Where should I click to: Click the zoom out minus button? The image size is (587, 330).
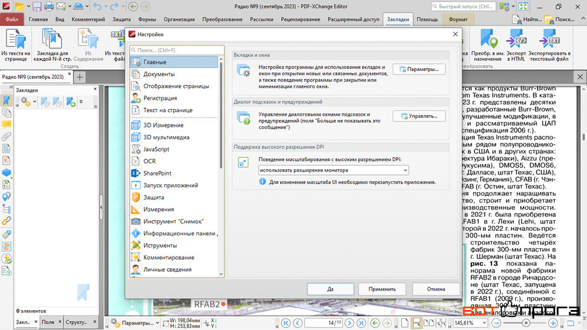(496, 322)
